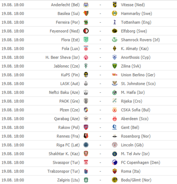Click the Vitesse club crest
Screen dimensions: 177x184
point(115,5)
